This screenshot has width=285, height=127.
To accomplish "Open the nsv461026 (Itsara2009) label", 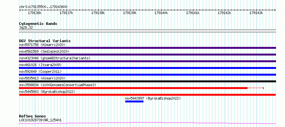I will coord(40,65).
